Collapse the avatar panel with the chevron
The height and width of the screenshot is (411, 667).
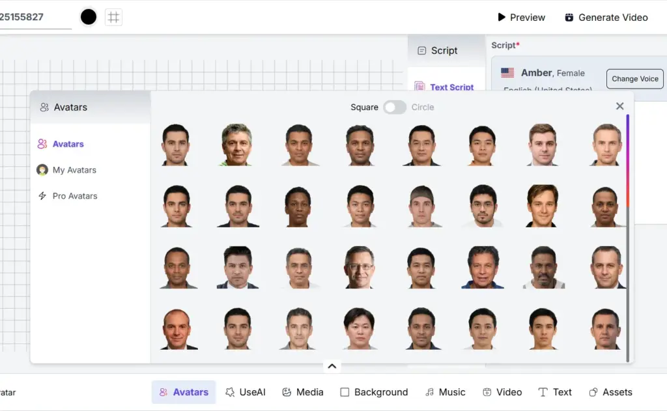pyautogui.click(x=332, y=365)
